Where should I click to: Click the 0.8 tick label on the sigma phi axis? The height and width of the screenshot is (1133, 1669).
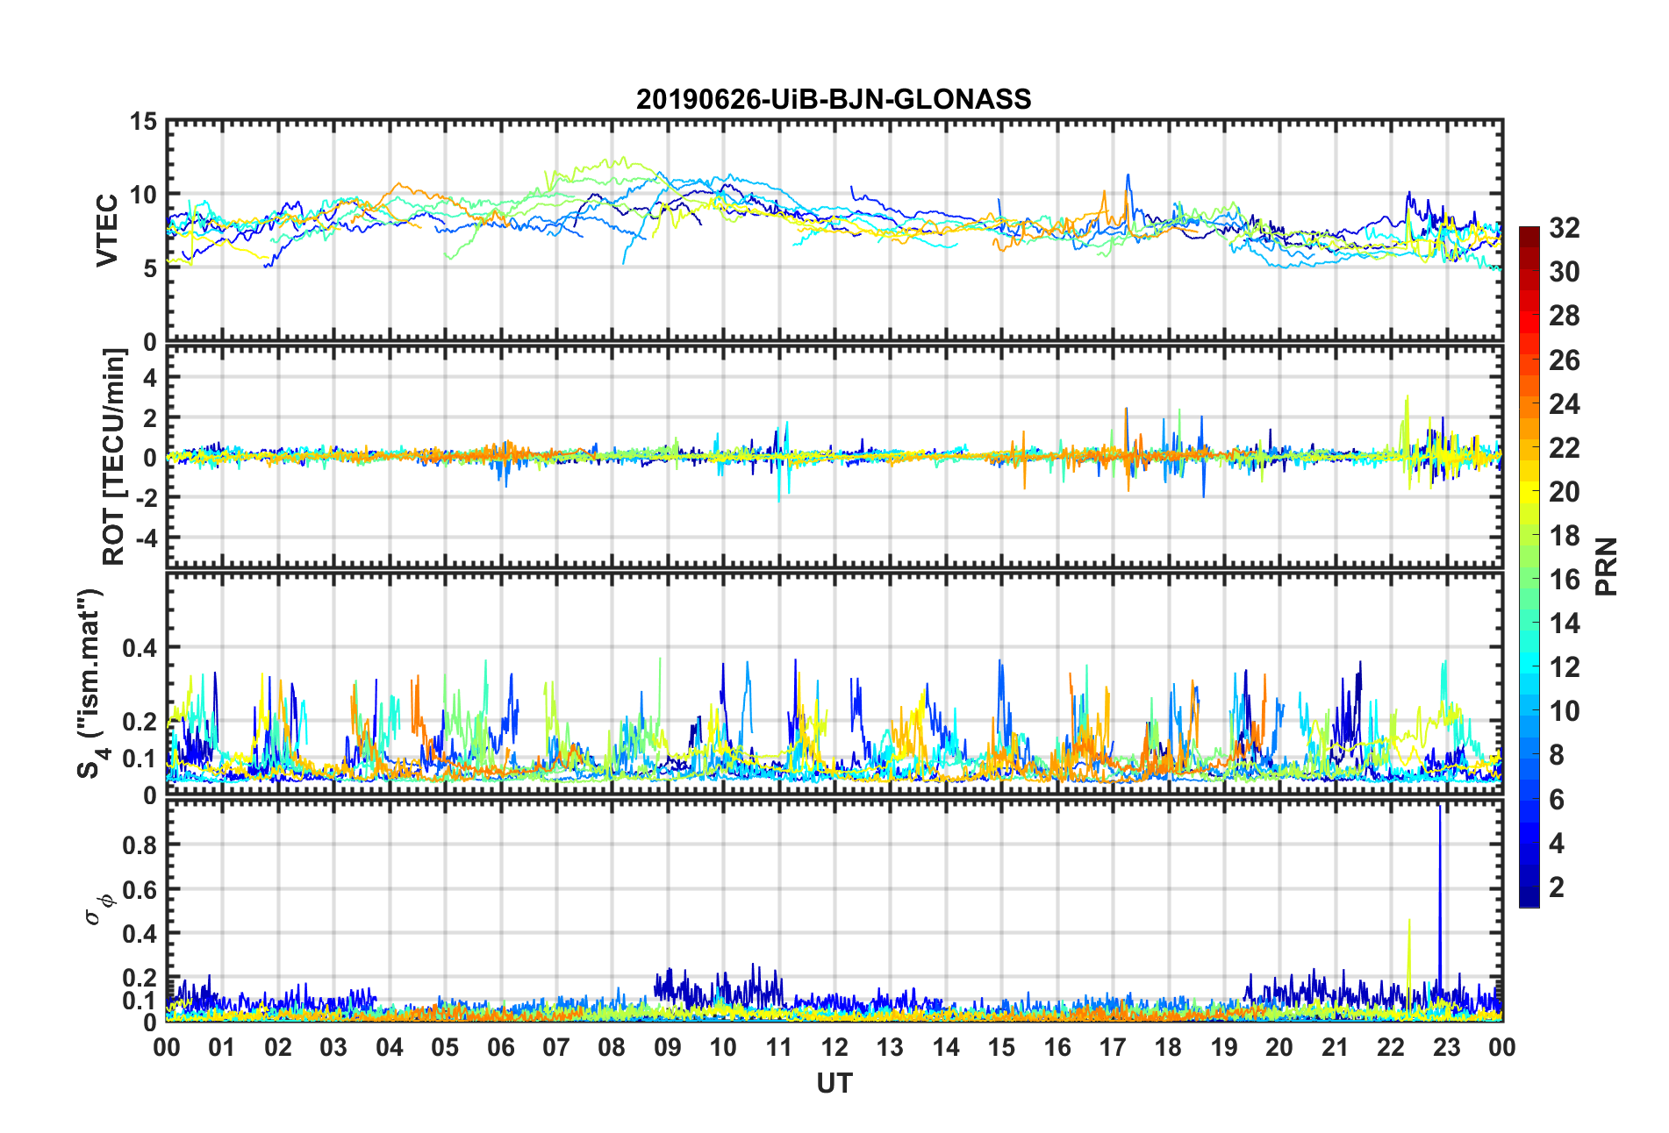140,845
